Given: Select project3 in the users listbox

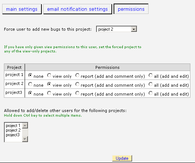Looking at the screenshot, I should click(13, 135).
